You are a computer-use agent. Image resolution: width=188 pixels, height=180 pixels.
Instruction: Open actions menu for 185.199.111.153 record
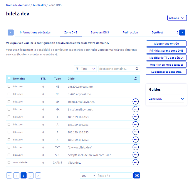pyautogui.click(x=135, y=140)
